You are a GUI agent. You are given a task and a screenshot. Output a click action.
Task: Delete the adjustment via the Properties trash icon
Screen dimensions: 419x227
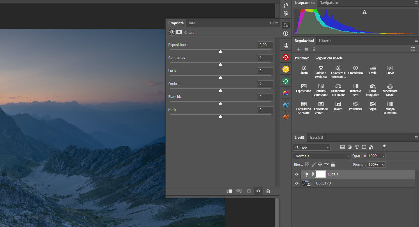click(268, 191)
